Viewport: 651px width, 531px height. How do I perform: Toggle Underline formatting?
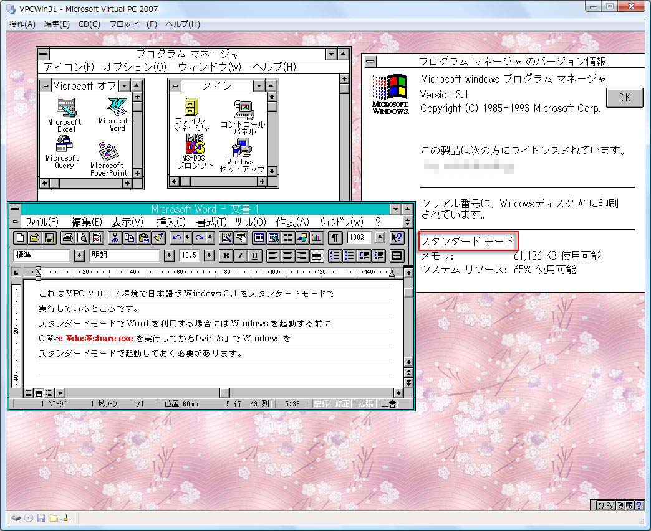tap(255, 256)
